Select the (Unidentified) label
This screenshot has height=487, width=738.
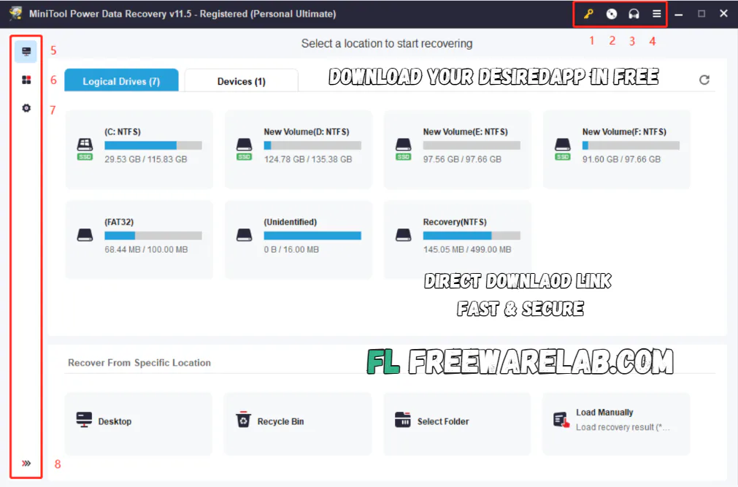pyautogui.click(x=290, y=222)
